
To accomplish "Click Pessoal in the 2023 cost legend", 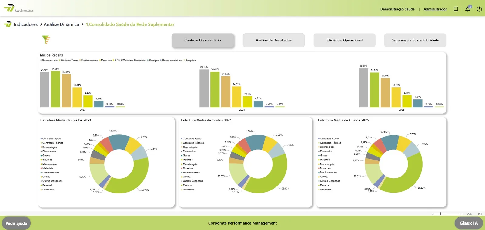I will pyautogui.click(x=46, y=185).
